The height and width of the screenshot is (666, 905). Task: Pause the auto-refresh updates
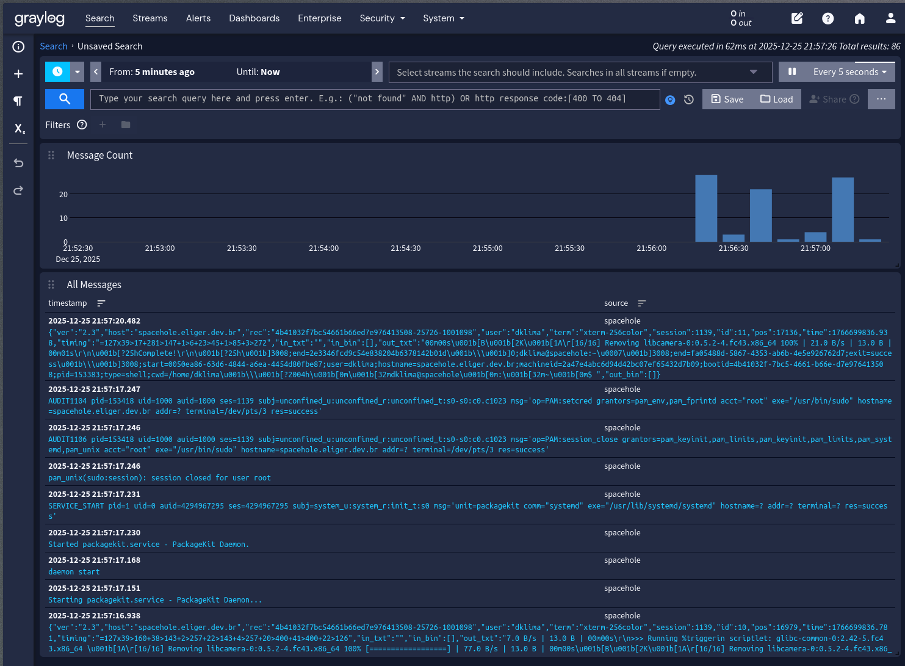[792, 72]
